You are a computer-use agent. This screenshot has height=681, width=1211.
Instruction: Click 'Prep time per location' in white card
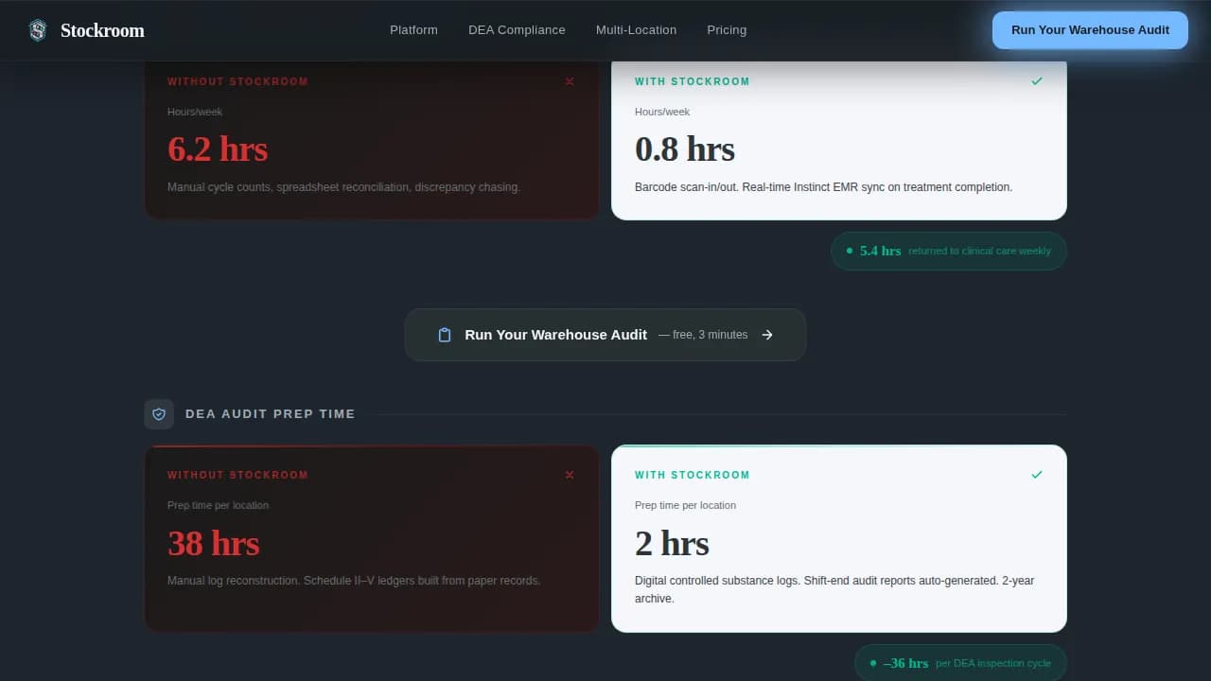(x=685, y=505)
